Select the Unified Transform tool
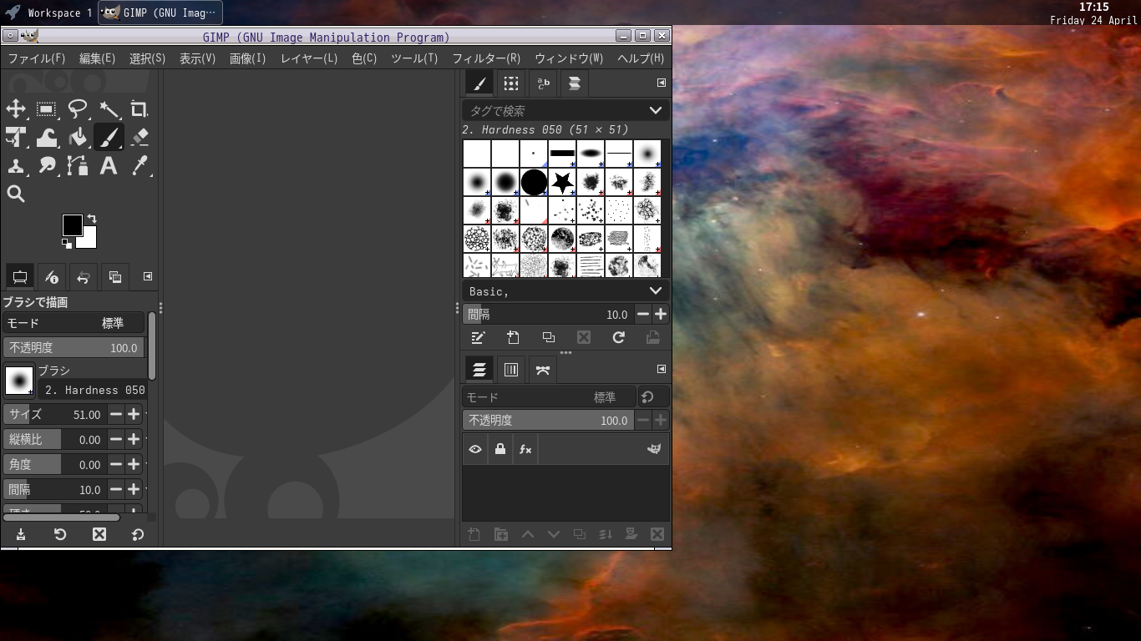 pyautogui.click(x=16, y=138)
